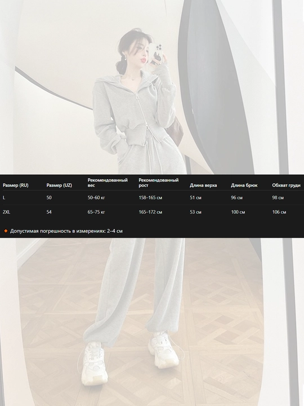Screen dimensions: 304x406
Task: Click the height value '165–172 см'
Action: pos(150,212)
